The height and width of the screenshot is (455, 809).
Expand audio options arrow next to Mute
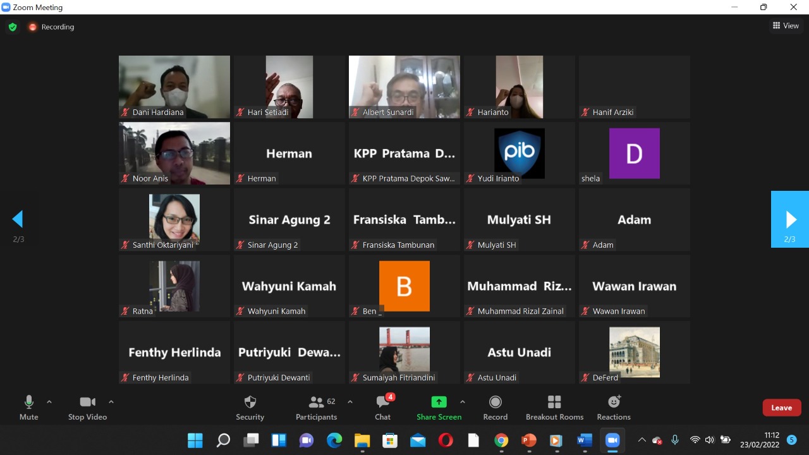click(x=49, y=402)
